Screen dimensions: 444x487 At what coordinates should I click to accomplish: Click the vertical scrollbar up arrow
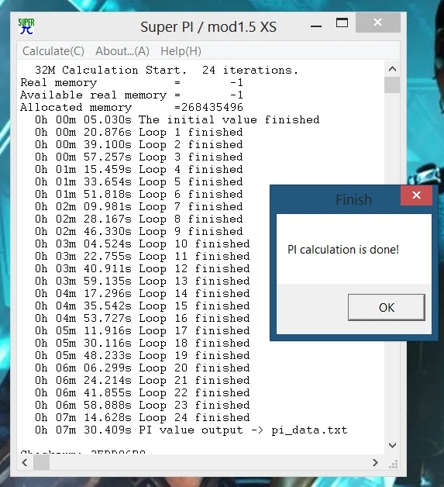click(392, 69)
